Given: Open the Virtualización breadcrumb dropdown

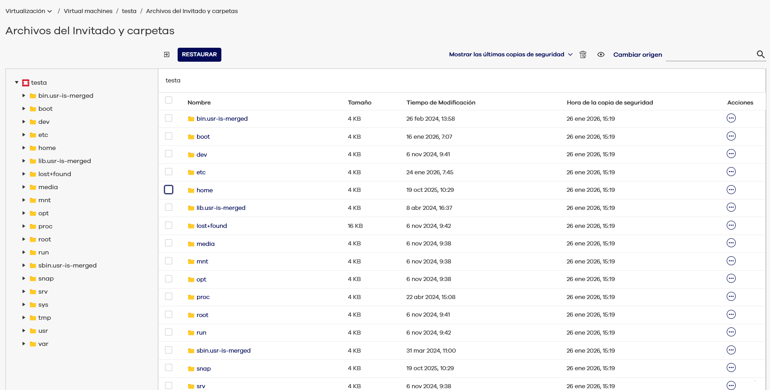Looking at the screenshot, I should [x=29, y=11].
